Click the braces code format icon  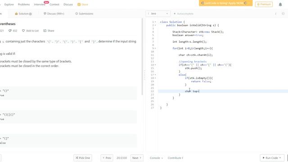283,13
